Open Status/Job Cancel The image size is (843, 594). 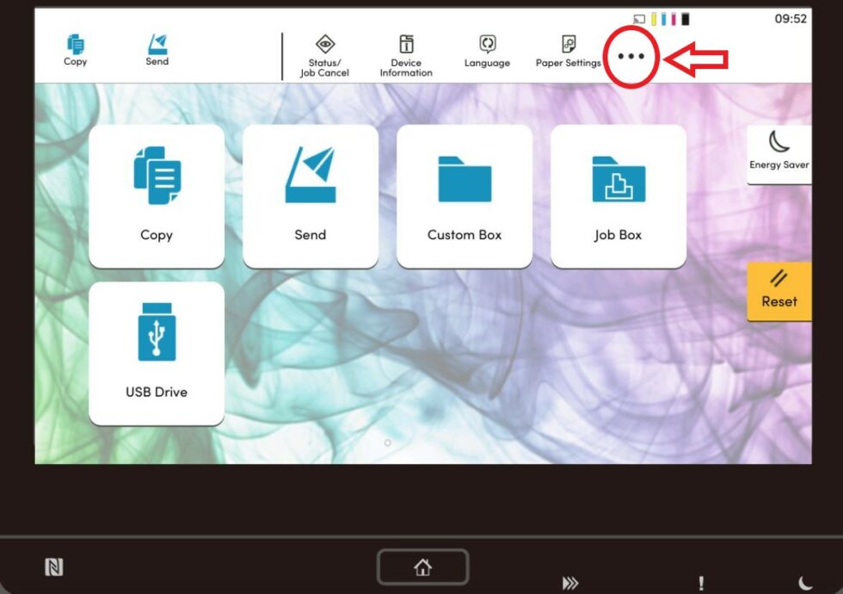point(324,55)
